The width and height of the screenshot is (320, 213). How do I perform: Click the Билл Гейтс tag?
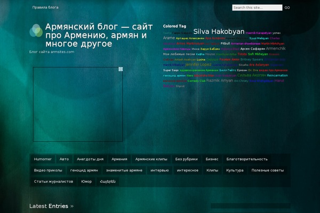(x=228, y=70)
